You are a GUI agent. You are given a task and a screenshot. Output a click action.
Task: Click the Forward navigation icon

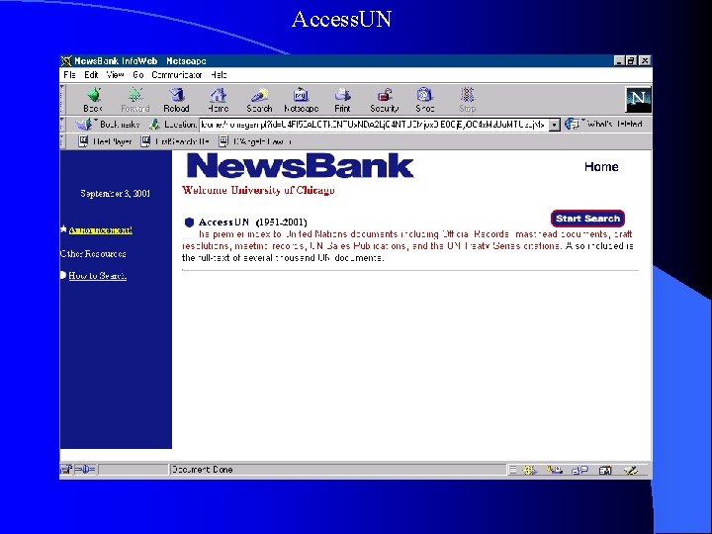point(134,95)
